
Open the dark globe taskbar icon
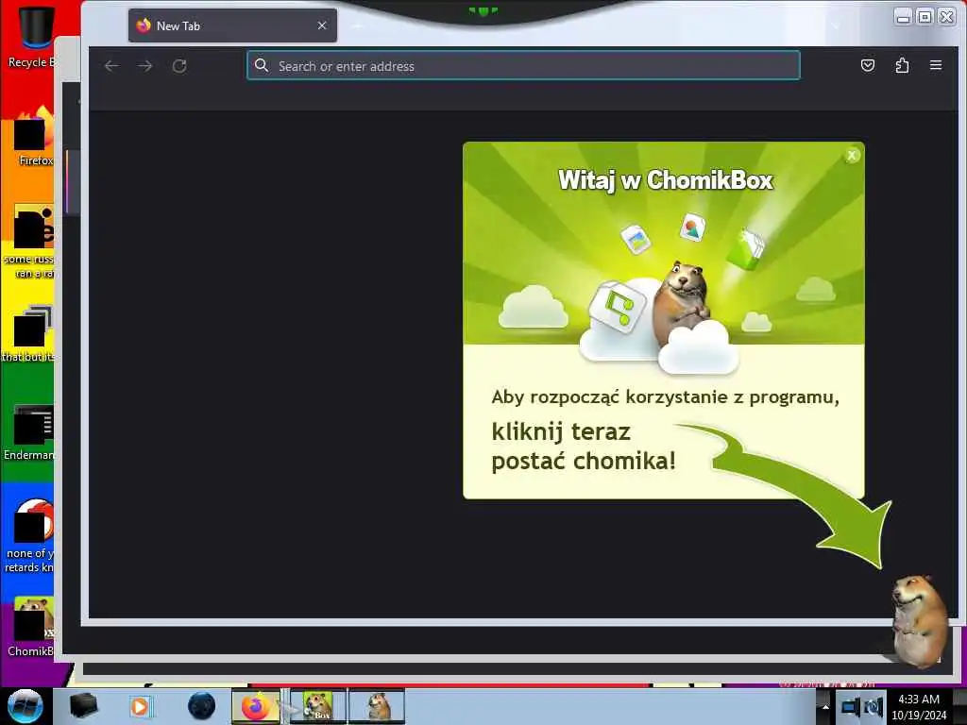201,706
